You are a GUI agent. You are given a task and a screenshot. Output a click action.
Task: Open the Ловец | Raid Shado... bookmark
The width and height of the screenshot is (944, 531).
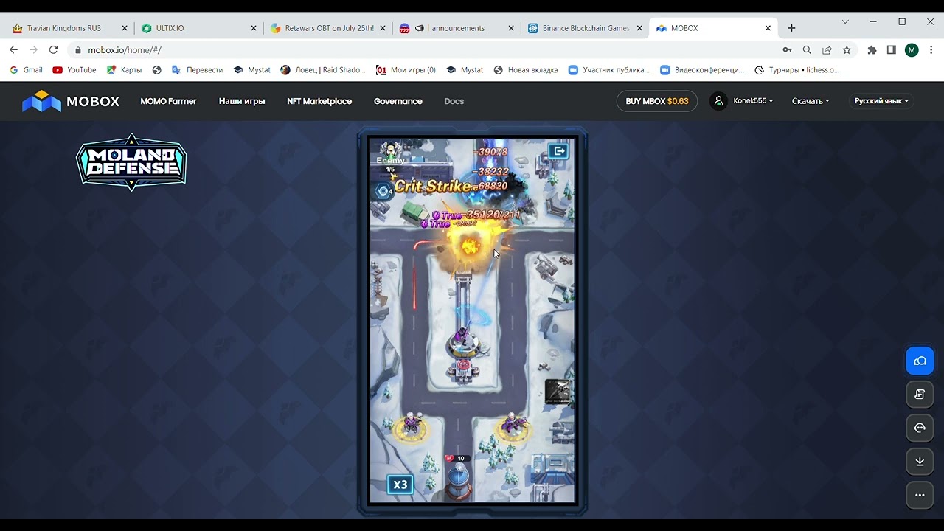point(323,70)
